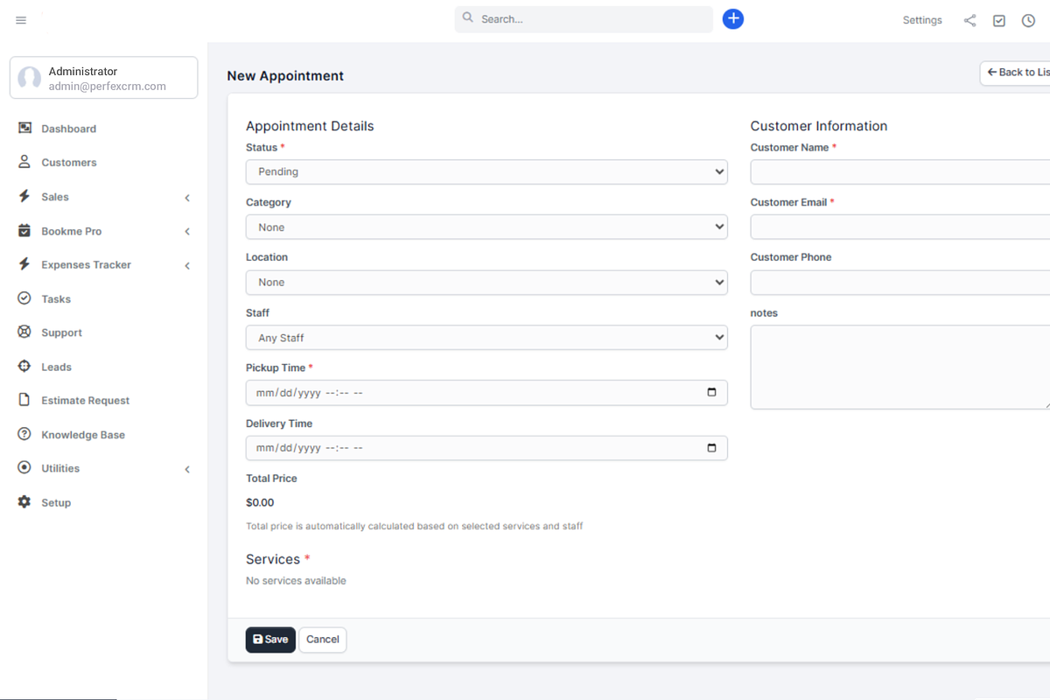Click the Administrator profile avatar

click(30, 78)
